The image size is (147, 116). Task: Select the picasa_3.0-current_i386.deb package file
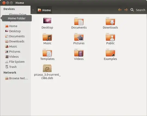point(47,68)
